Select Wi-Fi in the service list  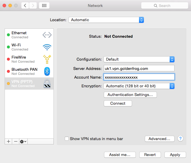pos(29,47)
